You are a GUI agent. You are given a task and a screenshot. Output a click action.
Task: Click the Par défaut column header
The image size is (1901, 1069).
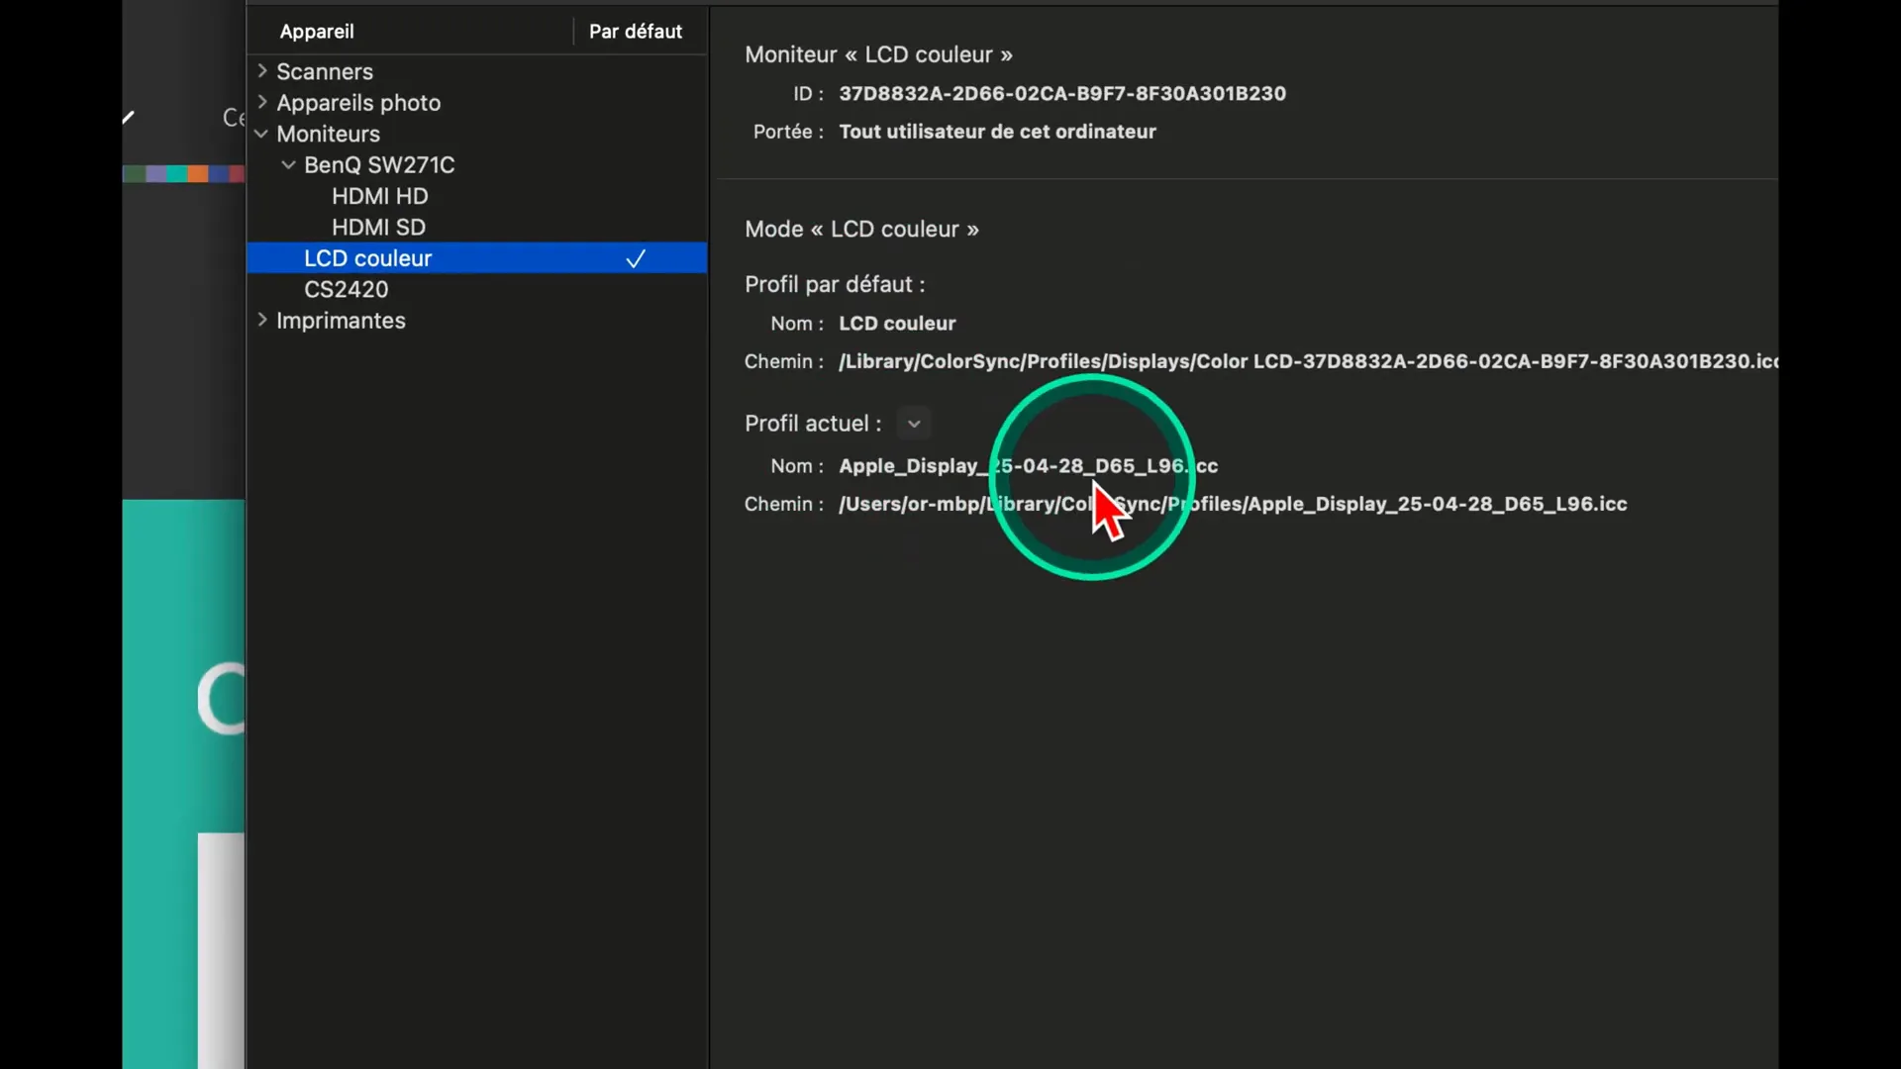[636, 32]
